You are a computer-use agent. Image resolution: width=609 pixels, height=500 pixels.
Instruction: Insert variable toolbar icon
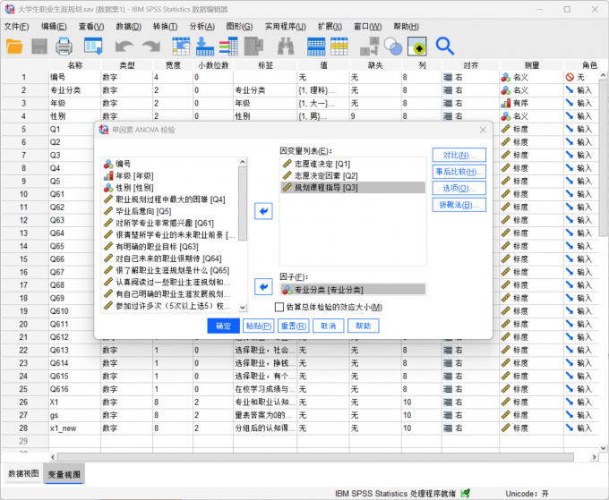339,47
